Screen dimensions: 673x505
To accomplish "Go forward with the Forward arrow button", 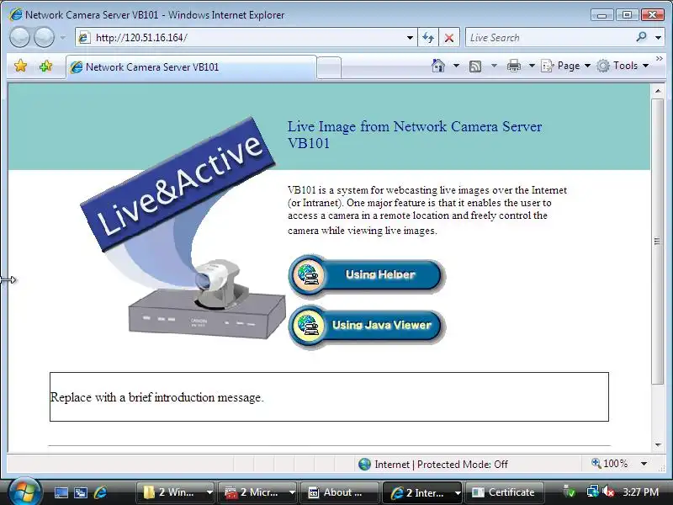I will (44, 37).
